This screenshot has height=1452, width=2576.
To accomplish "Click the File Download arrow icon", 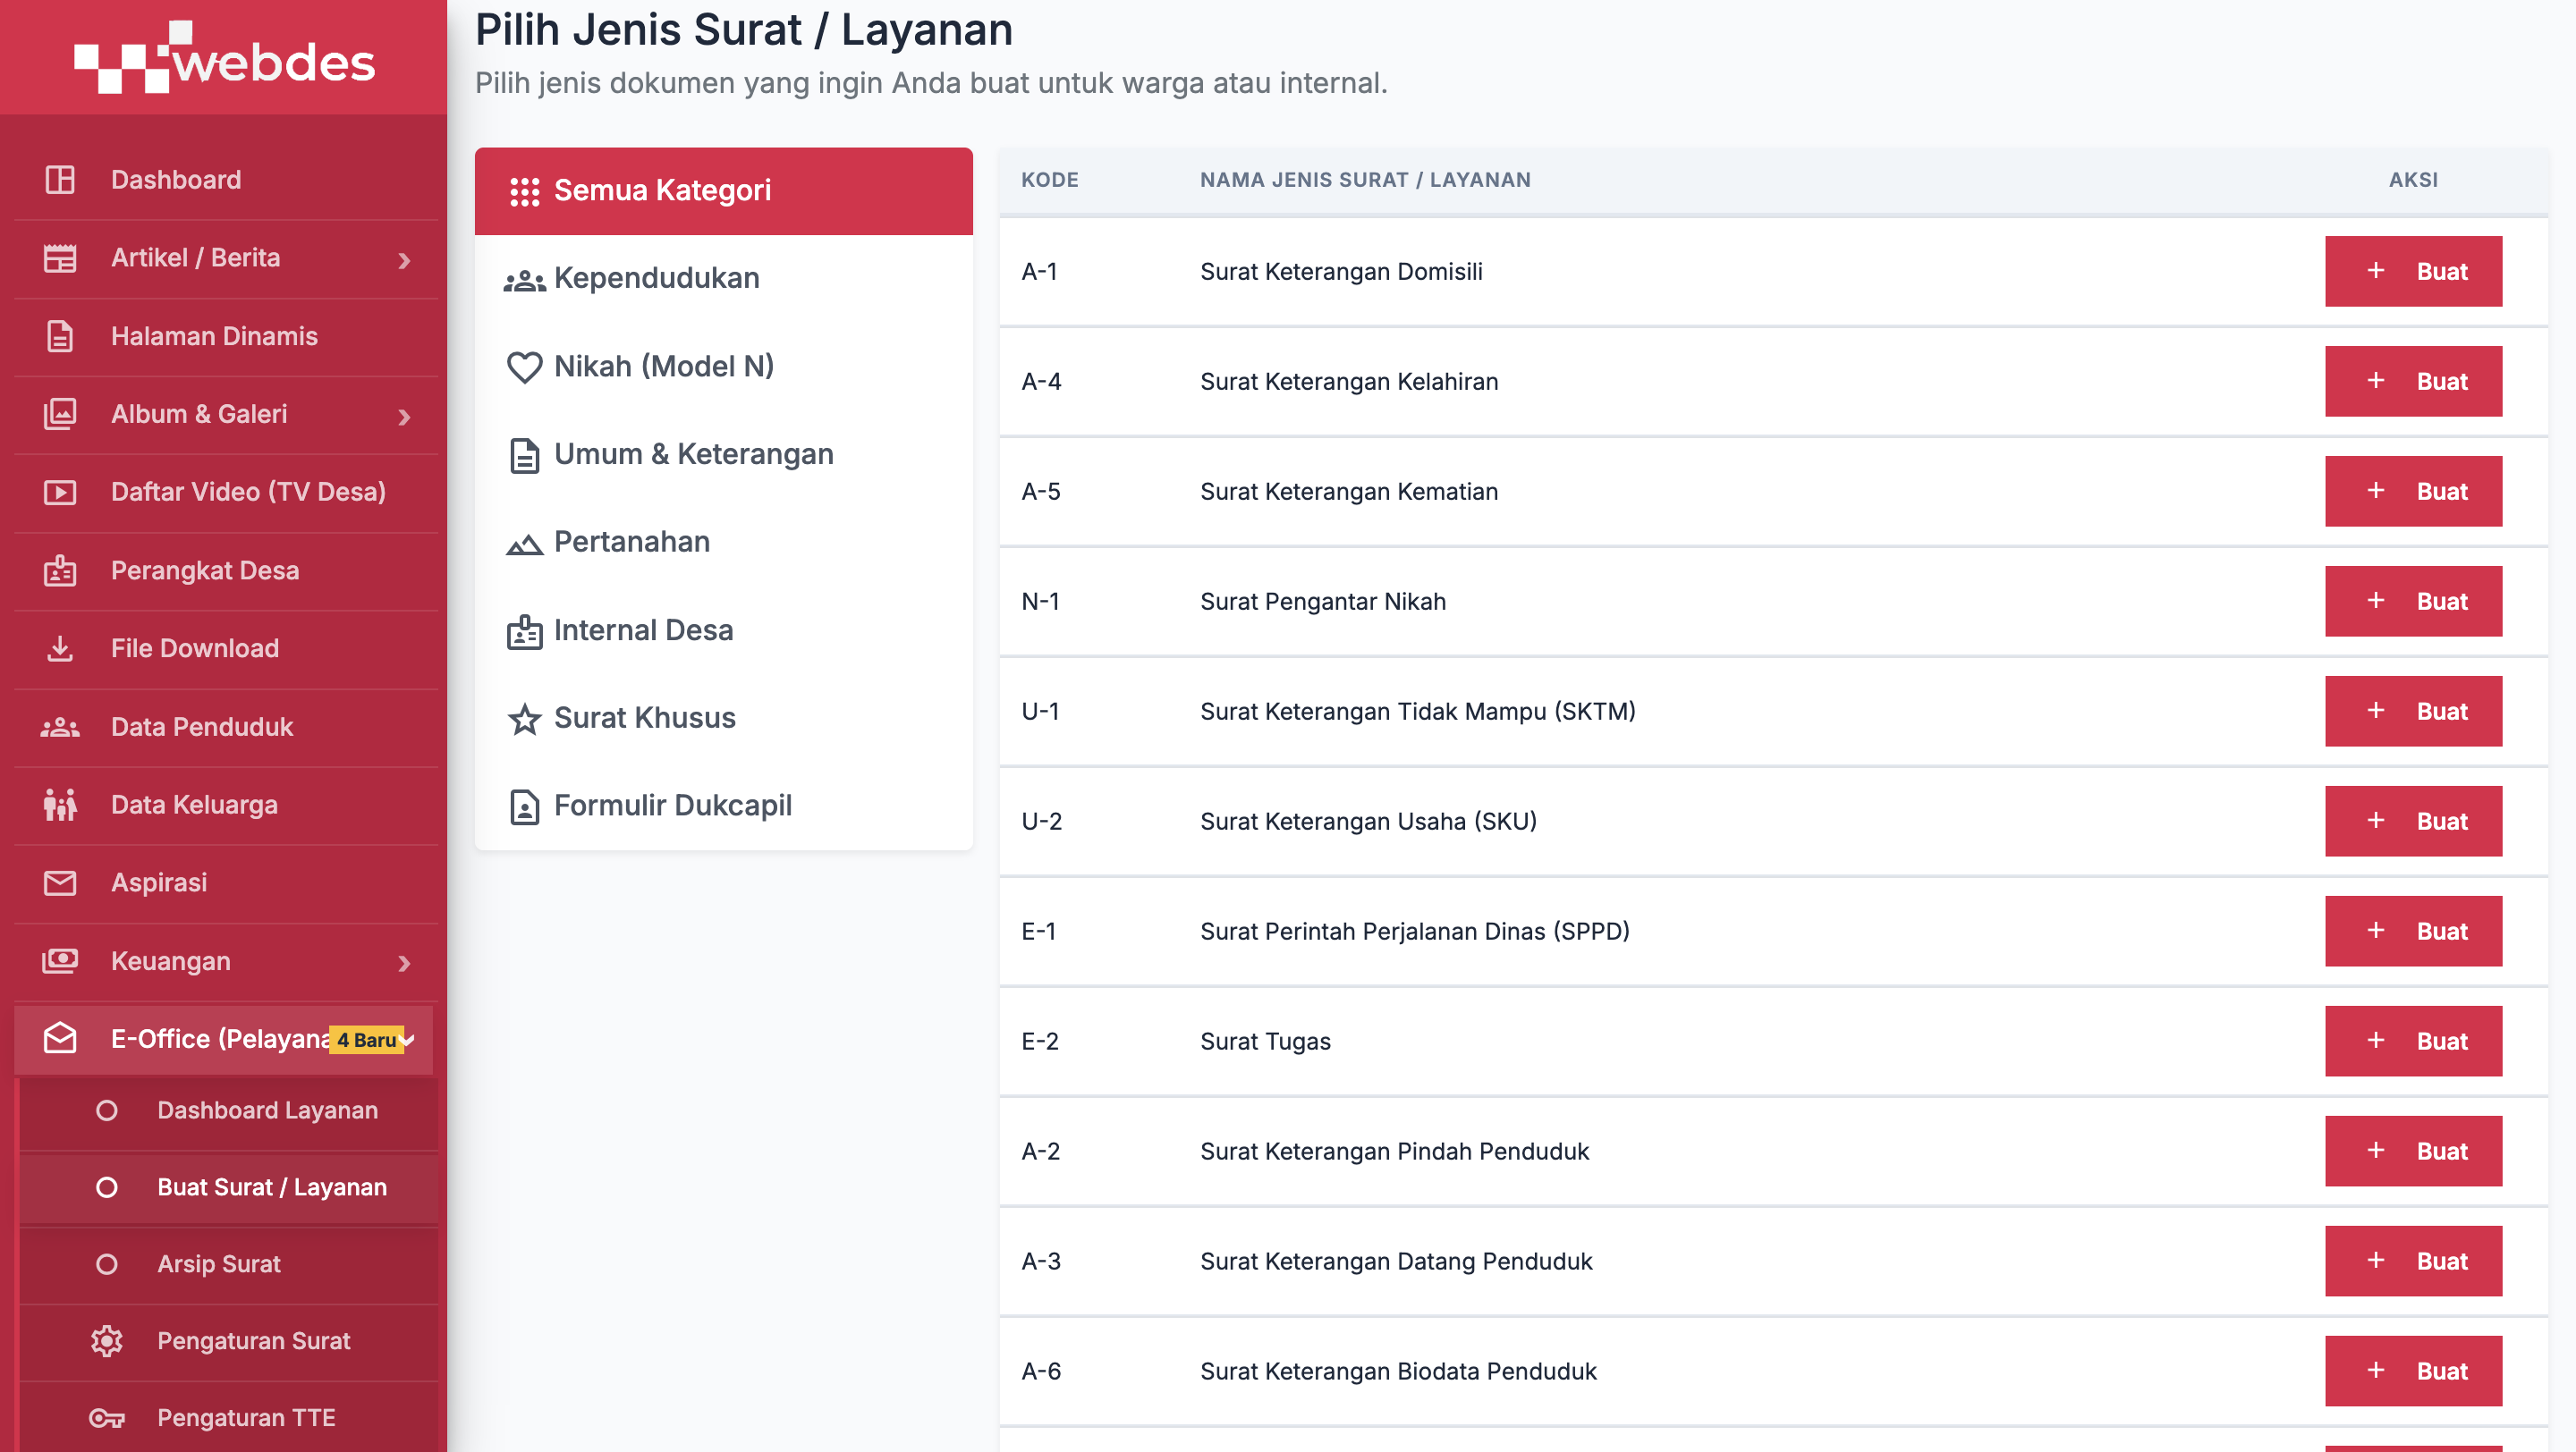I will pos(60,648).
